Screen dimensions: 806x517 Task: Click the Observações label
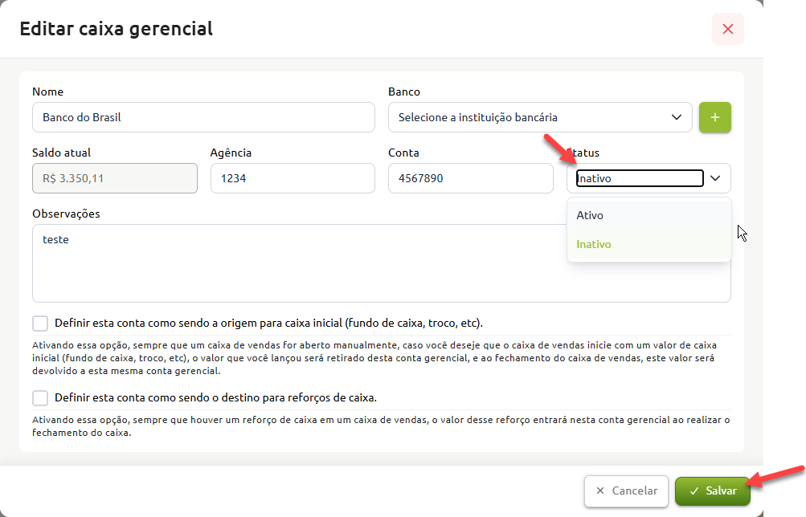click(x=66, y=214)
